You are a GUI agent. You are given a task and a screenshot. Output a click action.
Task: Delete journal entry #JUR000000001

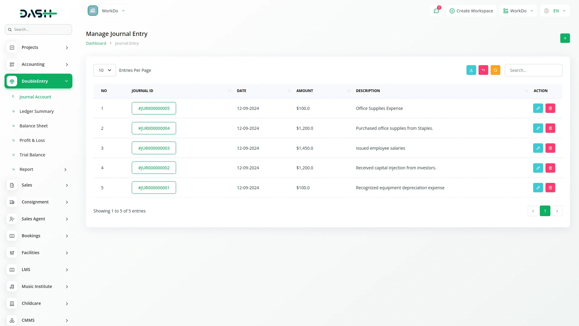coord(550,188)
